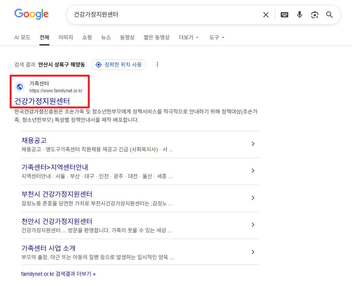
Task: Click familynet.or.kr 검색결과 더보기 link
Action: pos(58,274)
